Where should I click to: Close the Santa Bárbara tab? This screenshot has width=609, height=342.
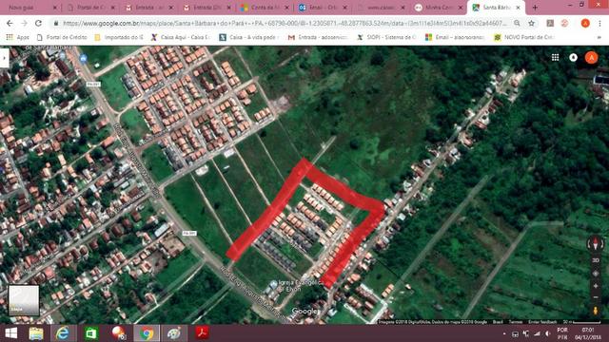click(518, 8)
